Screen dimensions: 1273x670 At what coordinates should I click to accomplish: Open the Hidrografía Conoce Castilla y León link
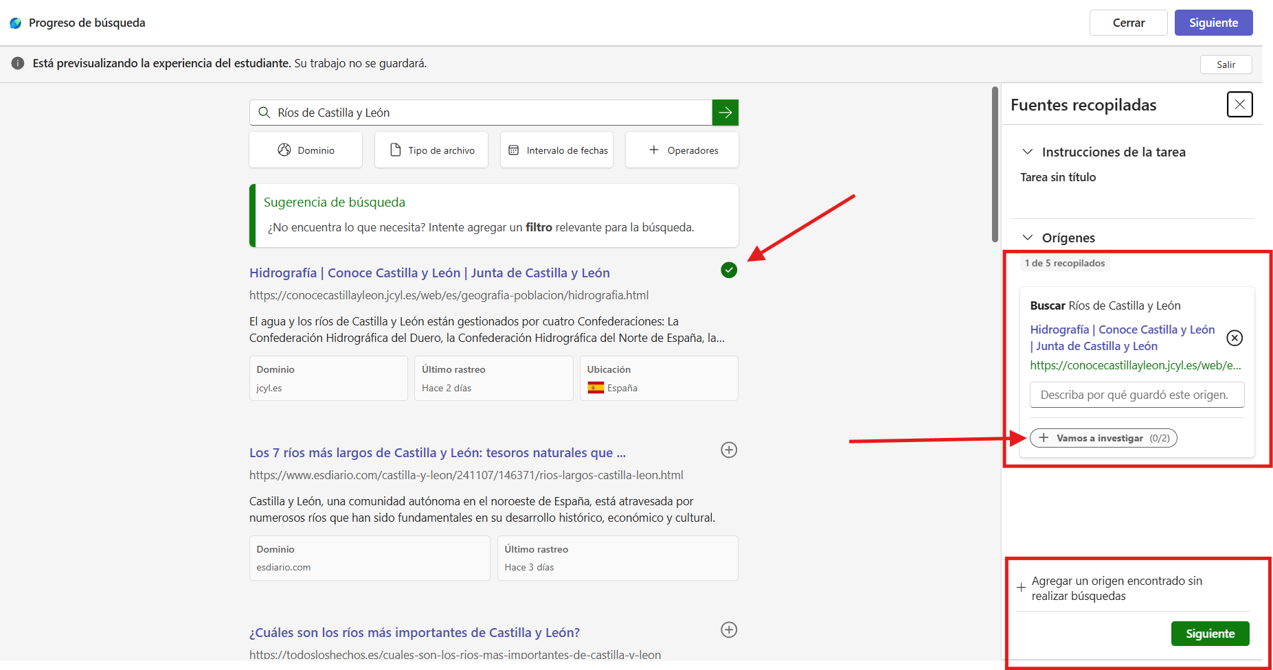pos(429,273)
